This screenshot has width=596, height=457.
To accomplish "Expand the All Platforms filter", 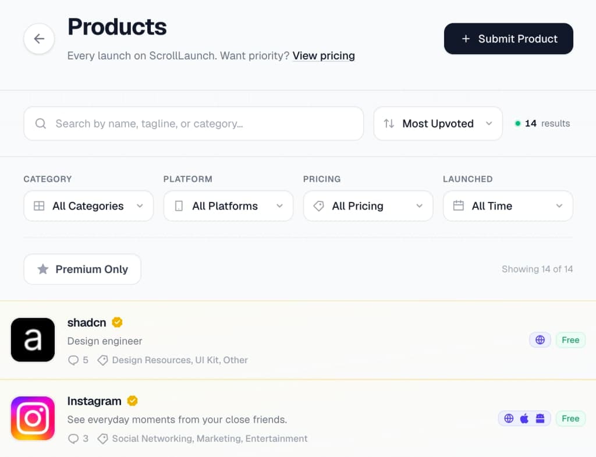I will coord(228,206).
